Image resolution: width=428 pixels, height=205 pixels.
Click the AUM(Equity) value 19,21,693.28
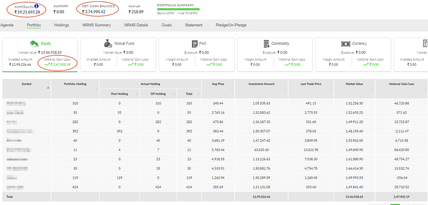27,12
